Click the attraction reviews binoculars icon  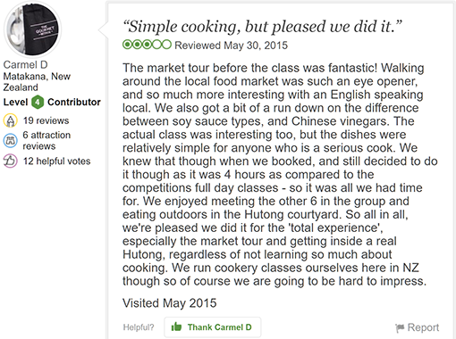[10, 141]
